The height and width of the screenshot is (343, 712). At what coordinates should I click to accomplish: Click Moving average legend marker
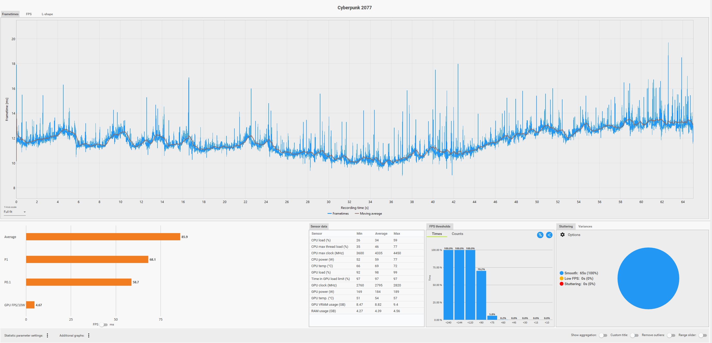[357, 214]
